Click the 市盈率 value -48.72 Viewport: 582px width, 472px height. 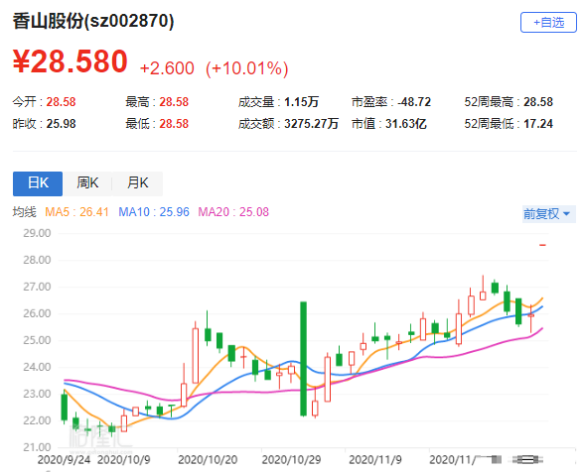[414, 102]
